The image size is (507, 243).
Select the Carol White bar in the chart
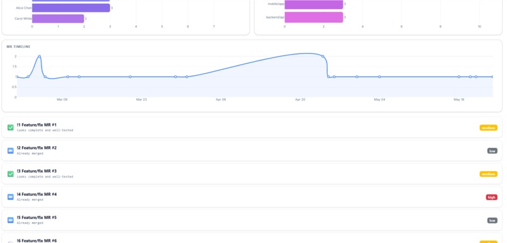pos(58,18)
